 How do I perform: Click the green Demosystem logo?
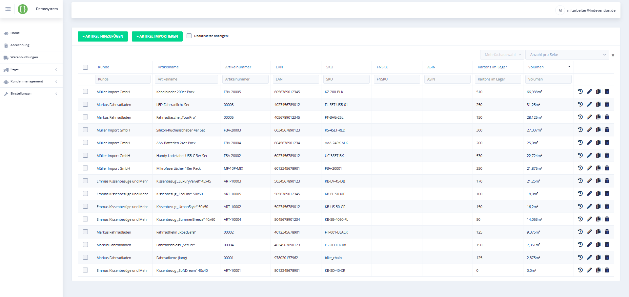(x=23, y=9)
